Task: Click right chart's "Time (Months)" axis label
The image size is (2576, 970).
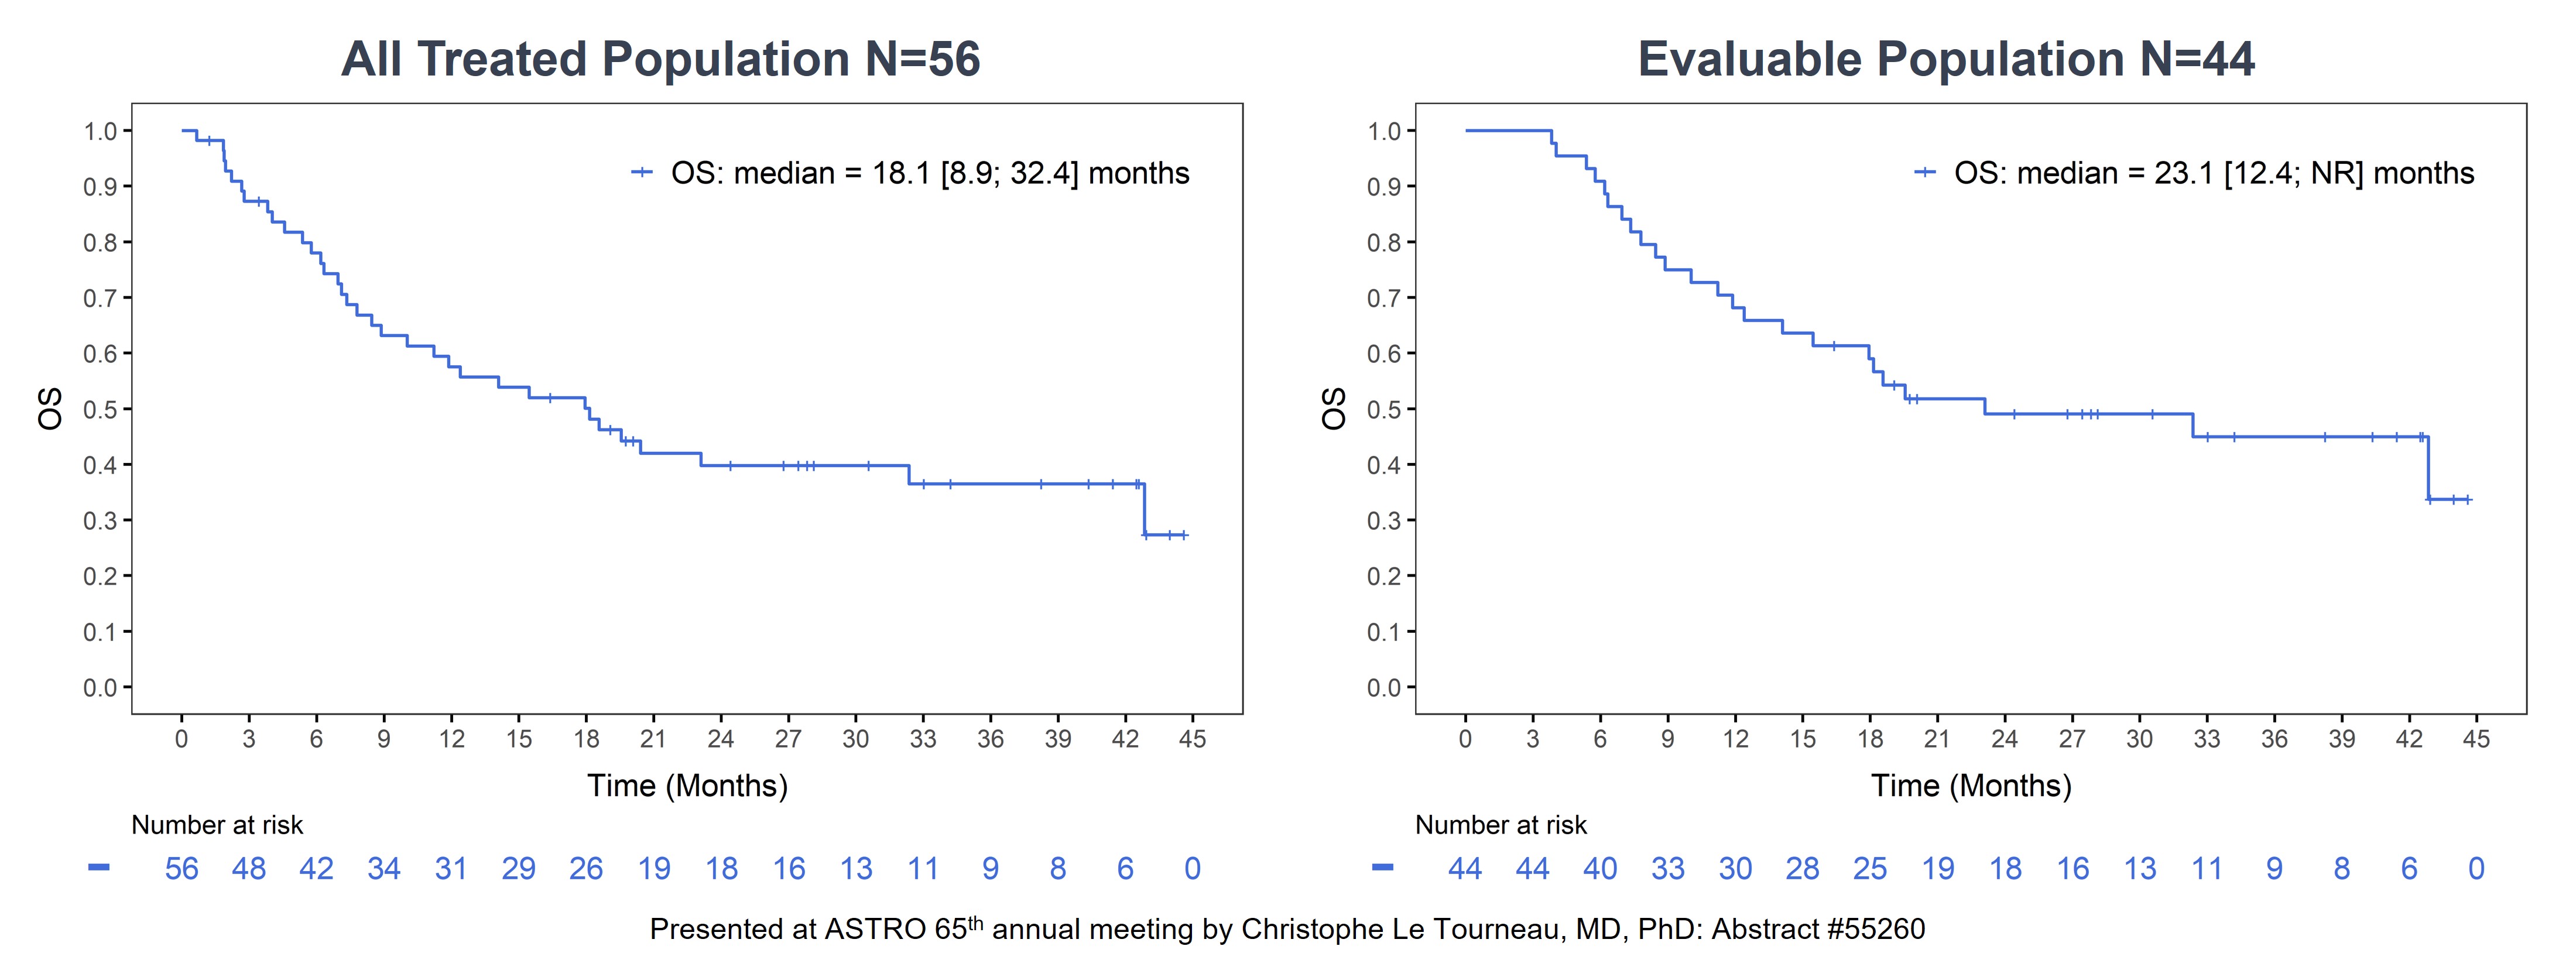Action: point(1971,786)
